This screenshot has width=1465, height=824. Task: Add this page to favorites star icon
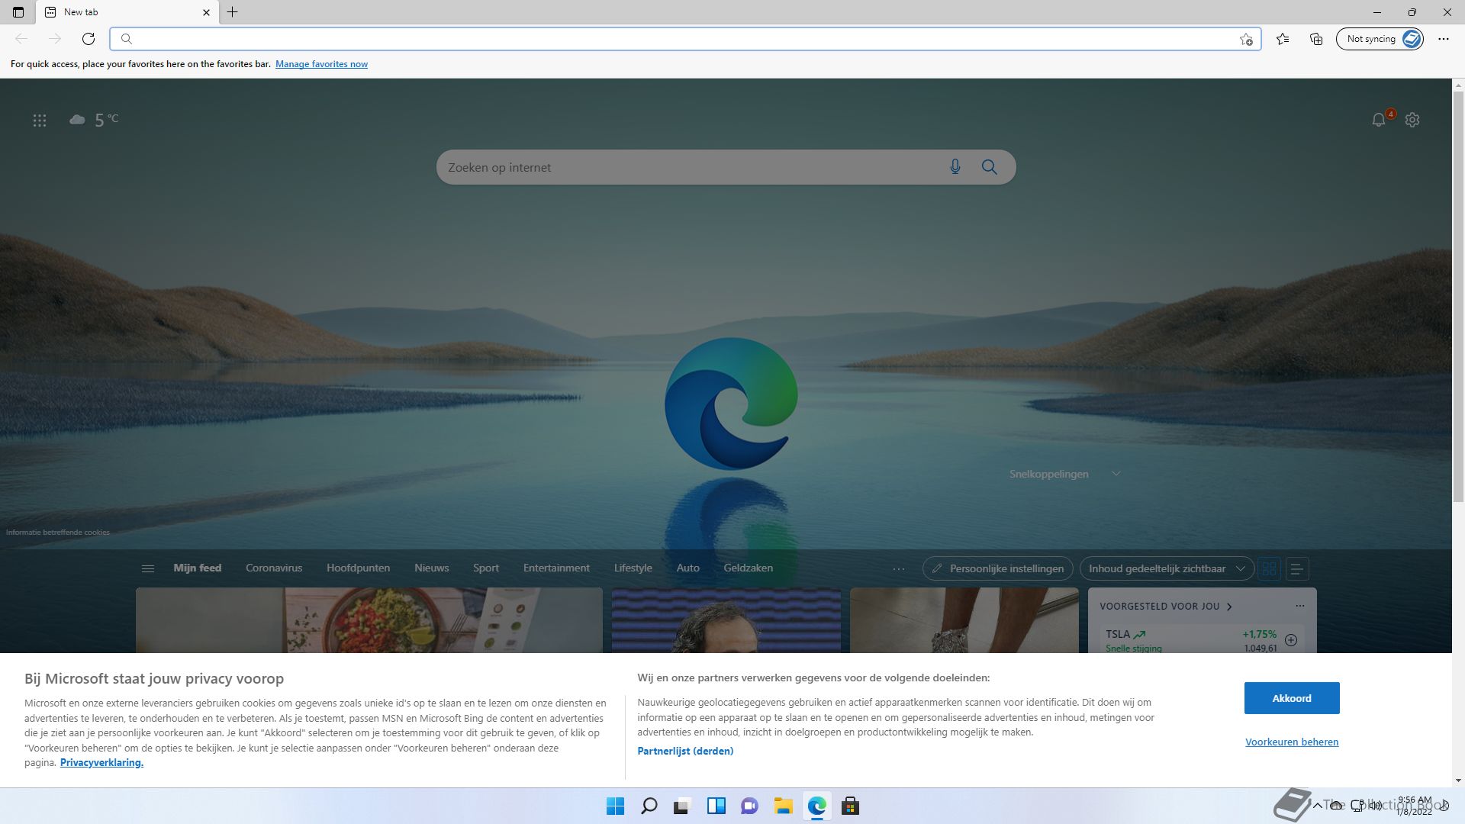1246,39
